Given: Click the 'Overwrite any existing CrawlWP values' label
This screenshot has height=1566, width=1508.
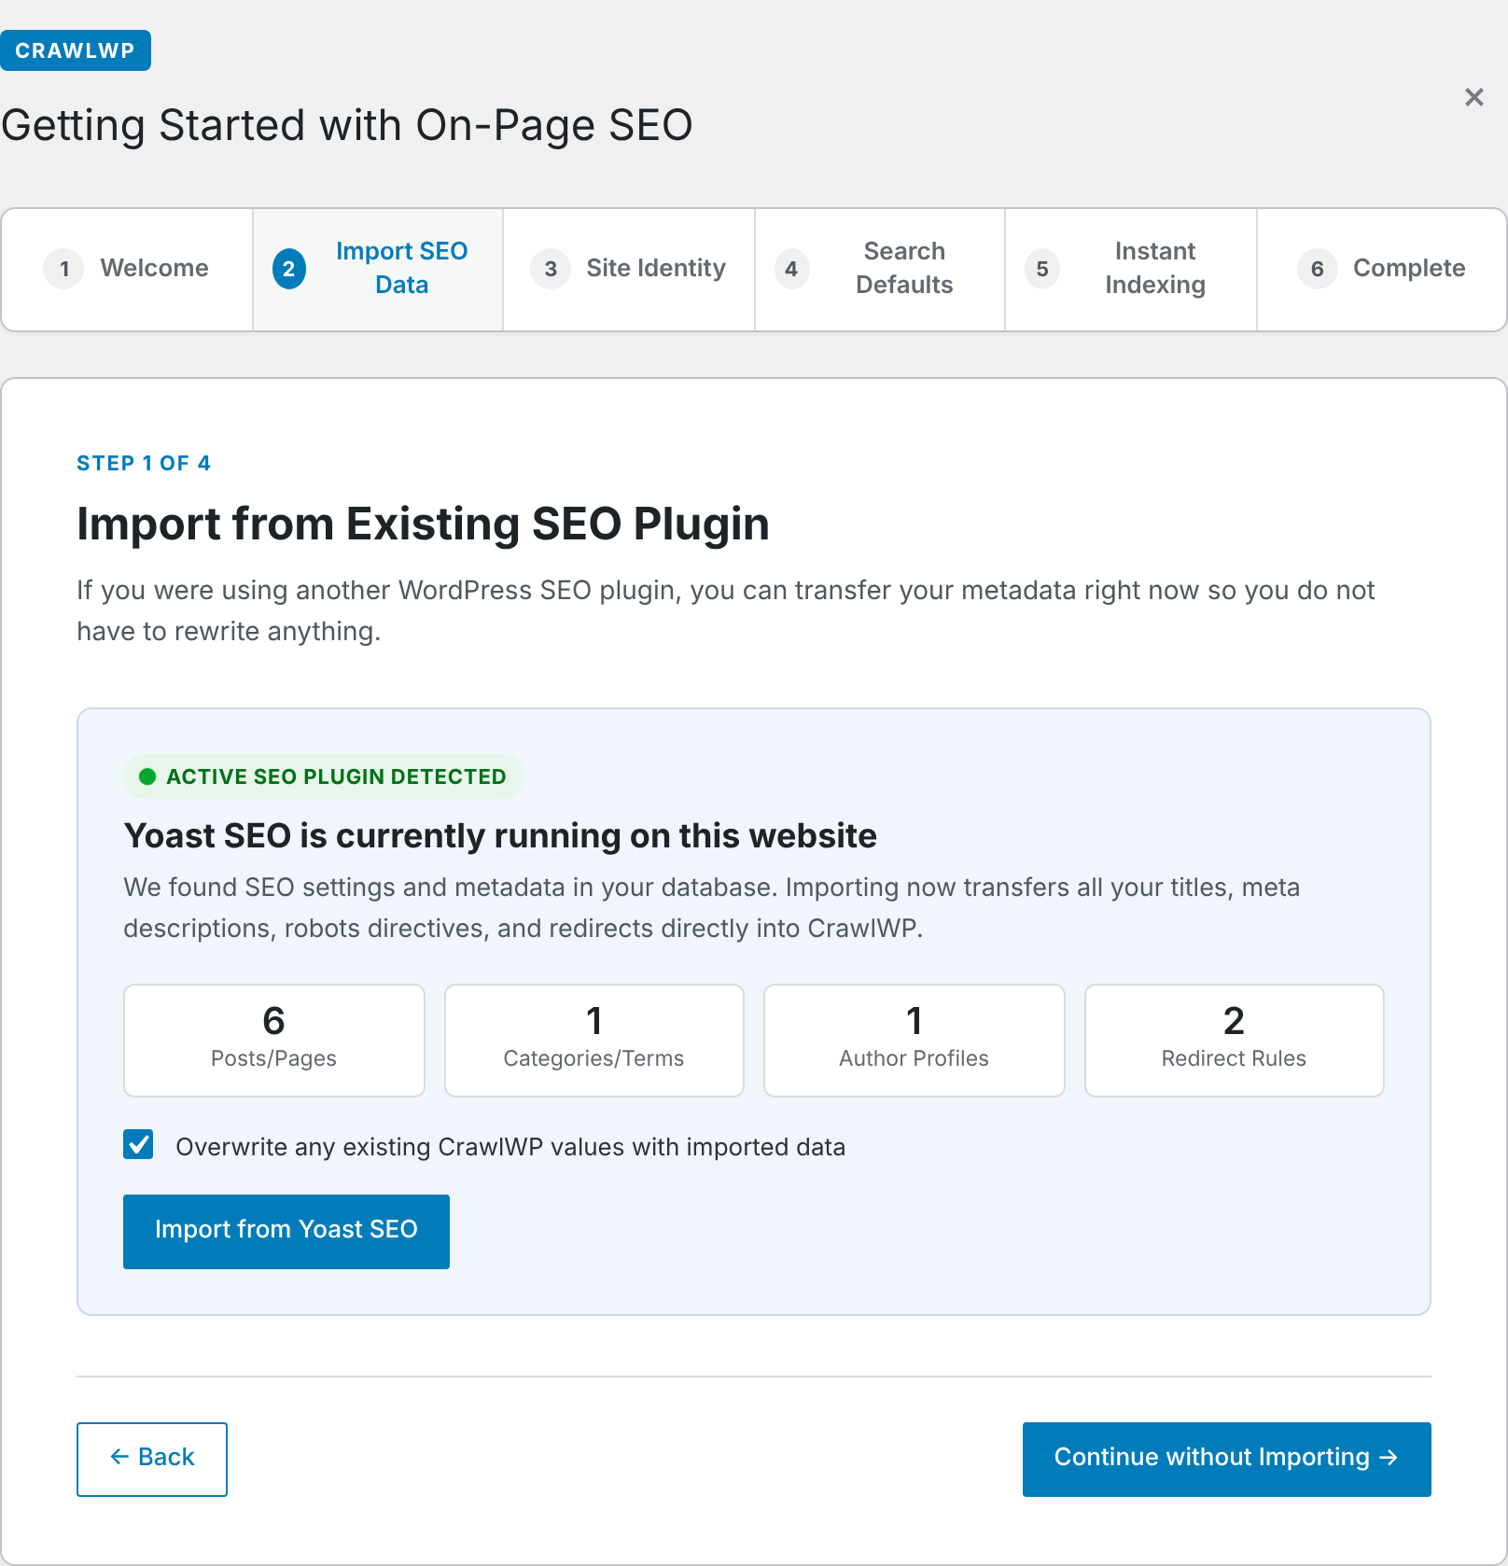Looking at the screenshot, I should click(510, 1147).
